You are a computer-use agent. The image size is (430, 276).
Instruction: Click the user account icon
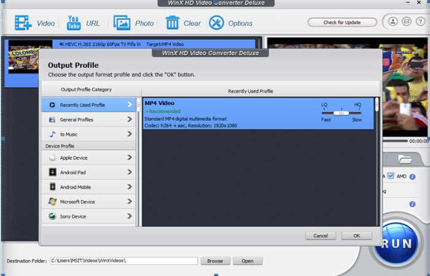tap(393, 21)
